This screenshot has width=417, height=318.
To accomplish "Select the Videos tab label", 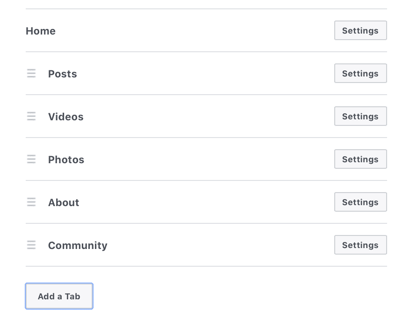I will point(66,117).
